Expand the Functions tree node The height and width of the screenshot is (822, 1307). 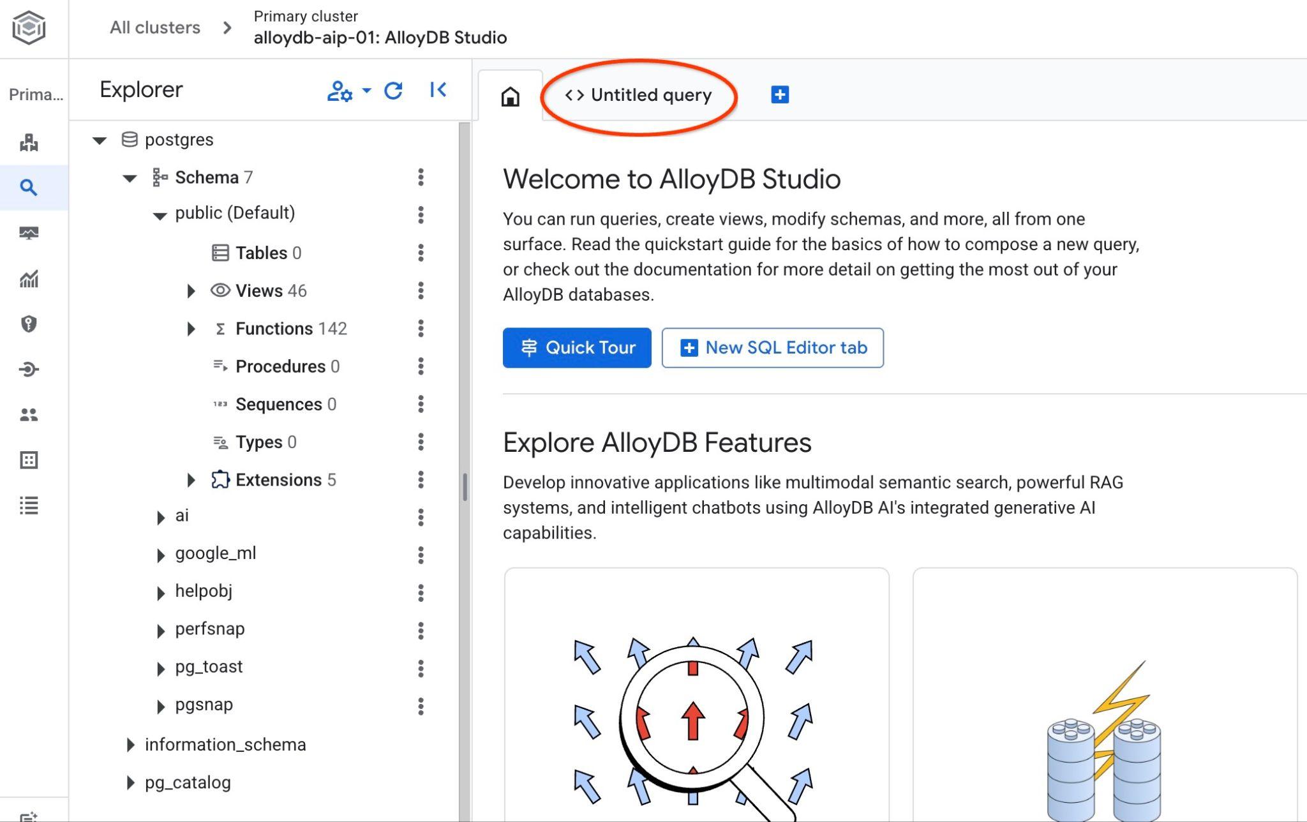(x=191, y=329)
